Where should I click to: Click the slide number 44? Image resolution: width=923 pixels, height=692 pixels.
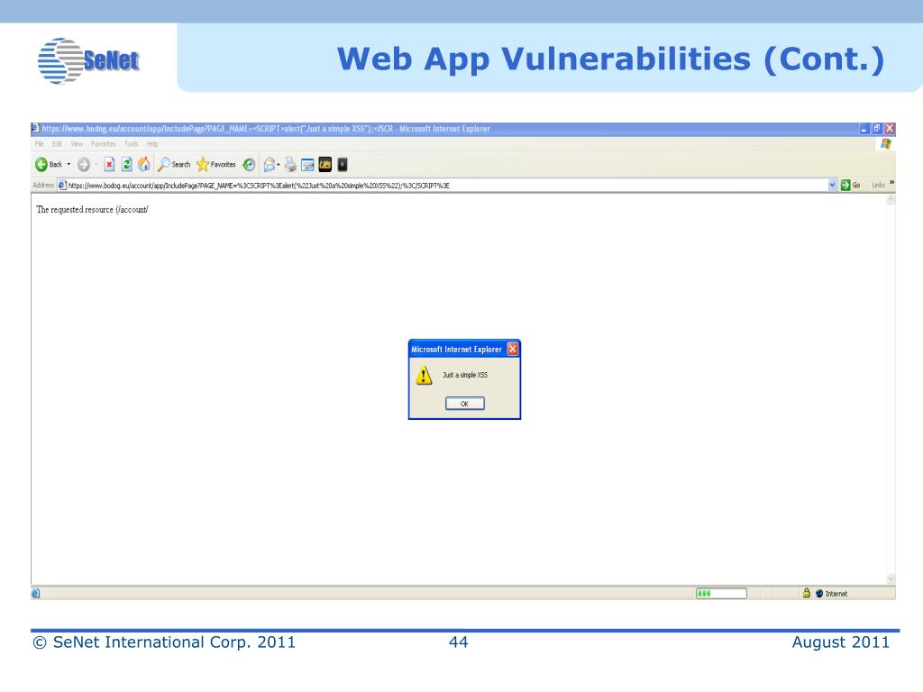[x=459, y=642]
